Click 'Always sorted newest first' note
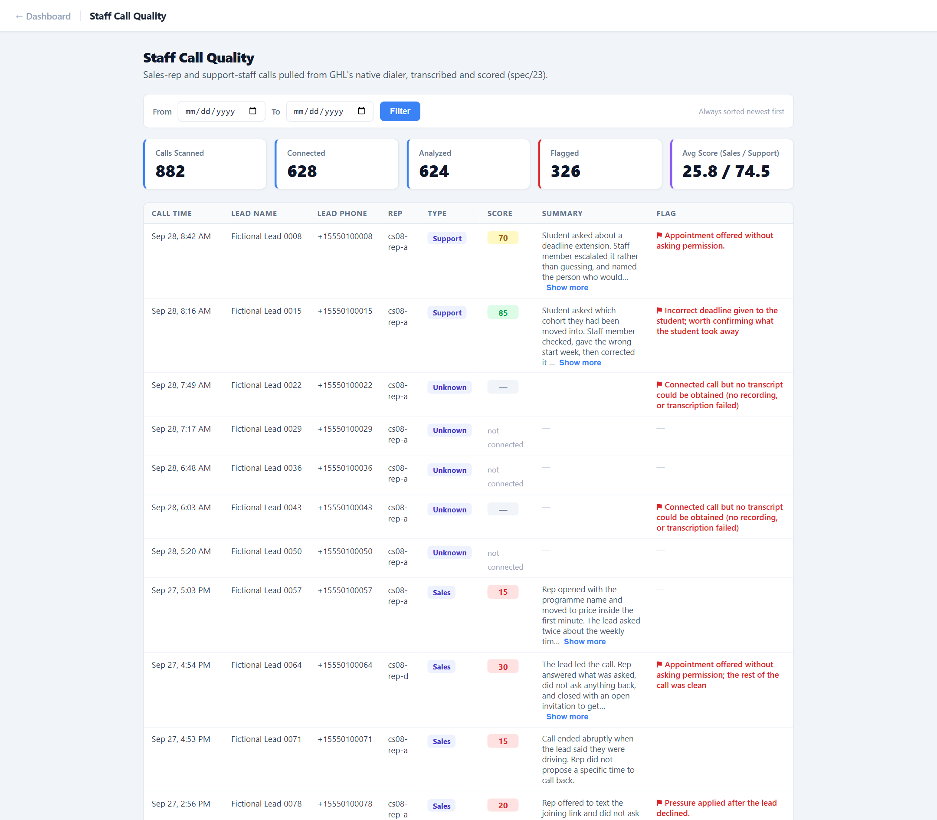Image resolution: width=937 pixels, height=820 pixels. [x=741, y=111]
